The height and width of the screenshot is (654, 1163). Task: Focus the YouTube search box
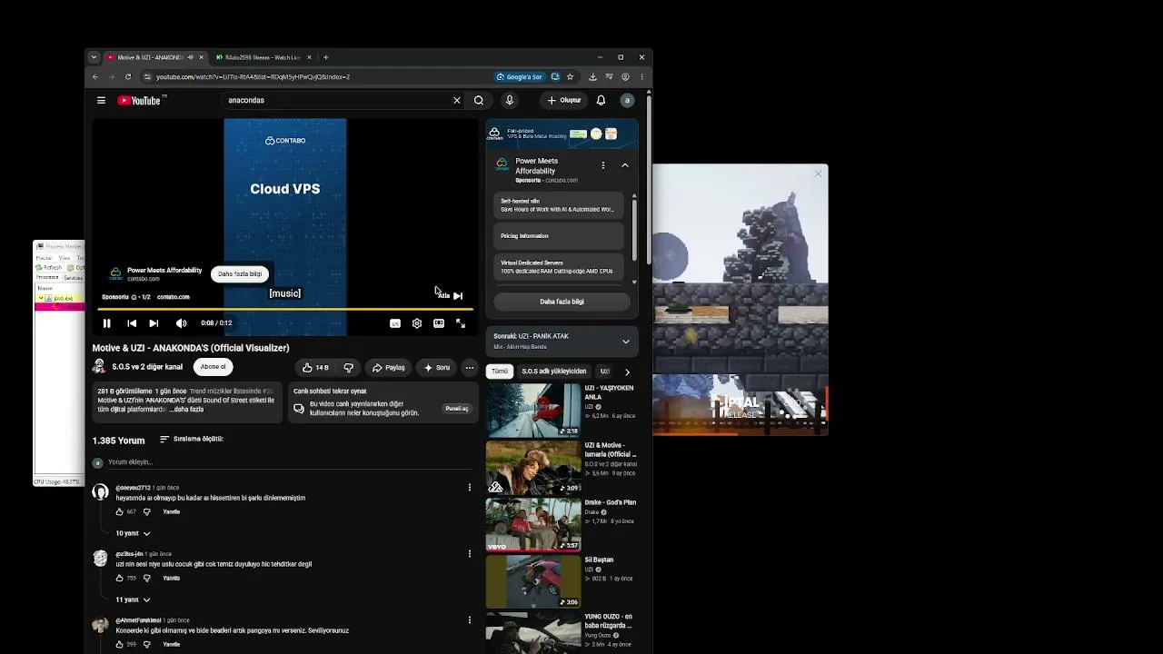(336, 101)
